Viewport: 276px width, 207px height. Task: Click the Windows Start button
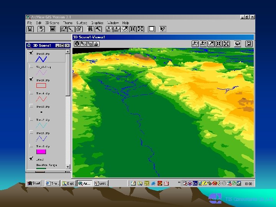point(34,183)
